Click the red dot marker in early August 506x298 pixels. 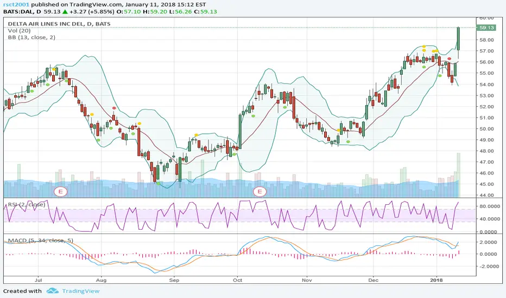pos(114,108)
